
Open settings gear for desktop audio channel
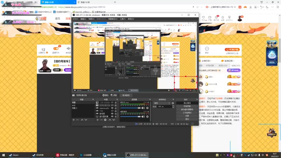tap(147, 117)
